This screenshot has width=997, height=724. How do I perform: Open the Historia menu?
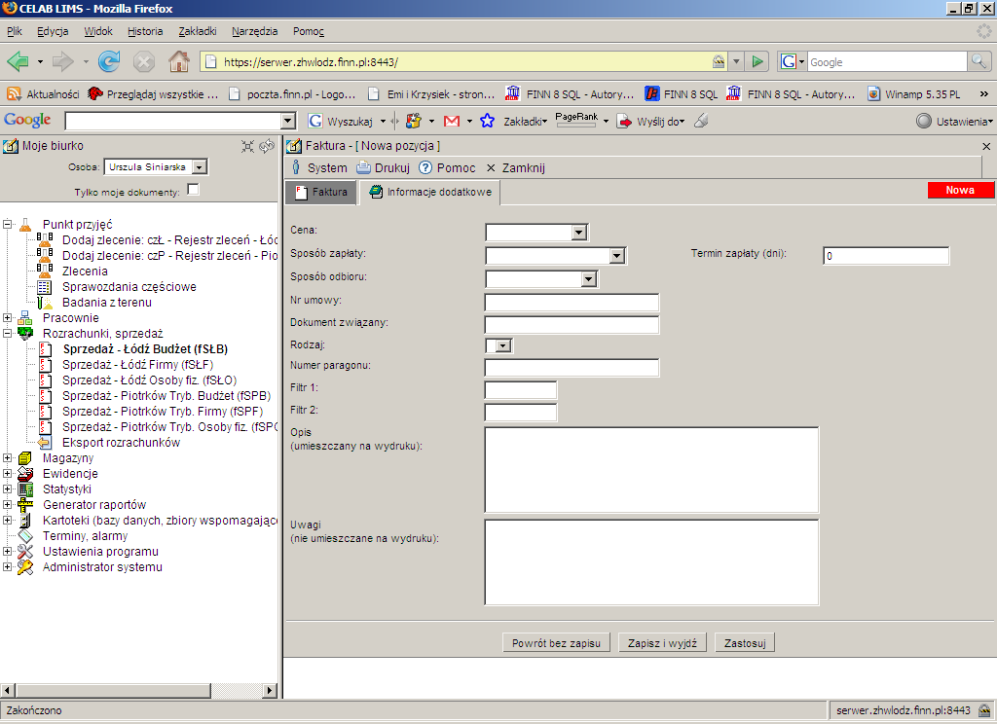click(145, 31)
